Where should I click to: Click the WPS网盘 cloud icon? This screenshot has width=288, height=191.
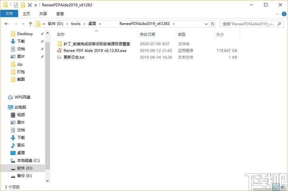click(x=10, y=97)
